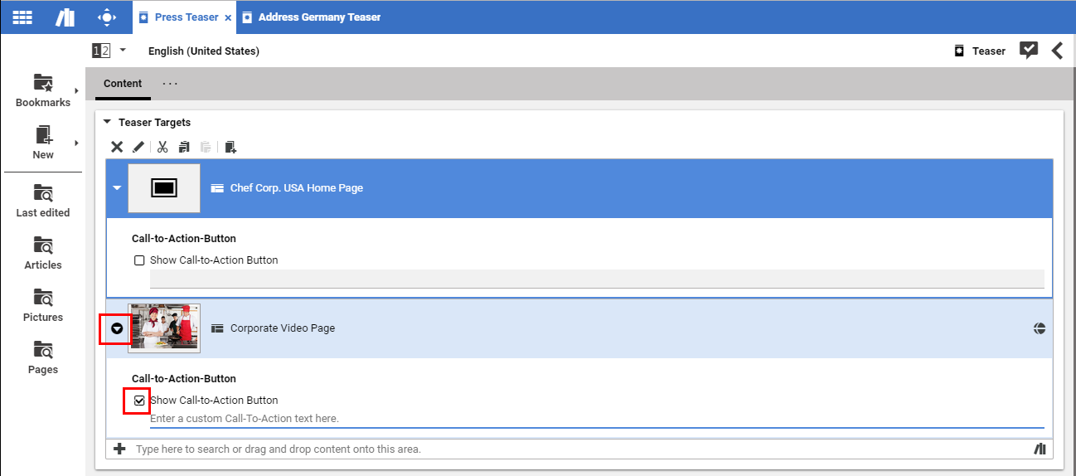Click the Corporate Video Page chefs thumbnail
This screenshot has width=1076, height=476.
click(164, 328)
